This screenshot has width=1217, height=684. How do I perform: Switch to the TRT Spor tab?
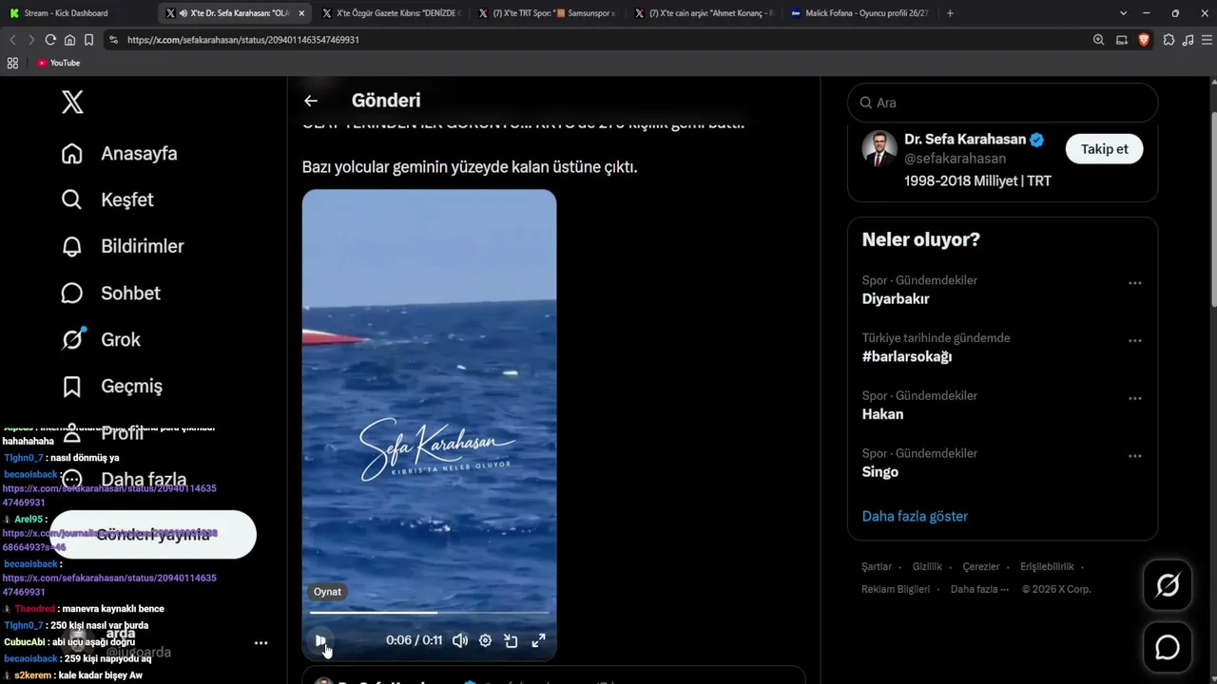tap(547, 13)
